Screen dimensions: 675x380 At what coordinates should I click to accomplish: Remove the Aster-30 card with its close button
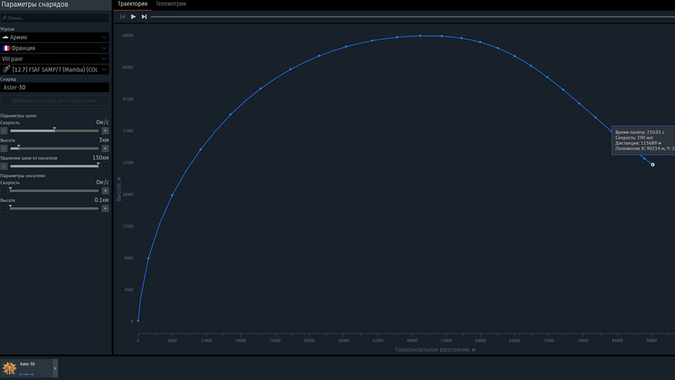pos(55,369)
